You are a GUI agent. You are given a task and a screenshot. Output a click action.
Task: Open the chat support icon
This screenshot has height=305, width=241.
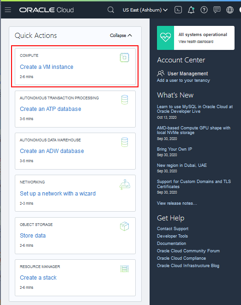217,10
